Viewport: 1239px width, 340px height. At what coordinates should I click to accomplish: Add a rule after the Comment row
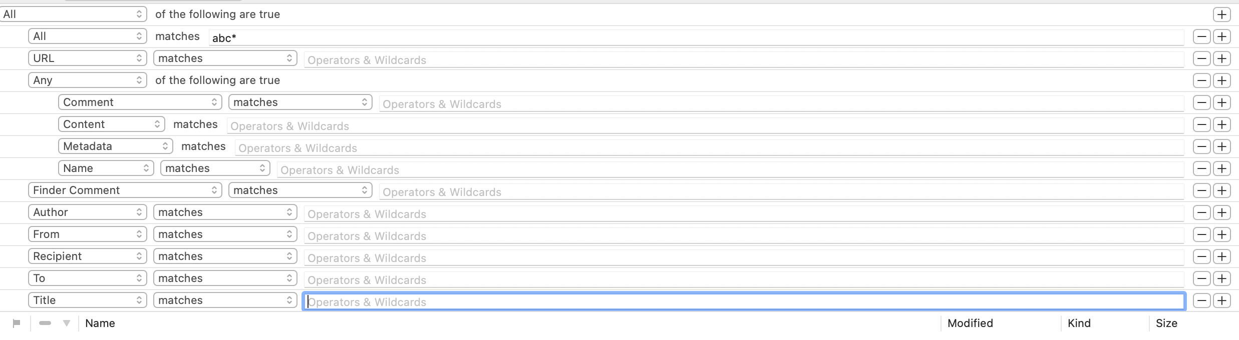[1221, 102]
